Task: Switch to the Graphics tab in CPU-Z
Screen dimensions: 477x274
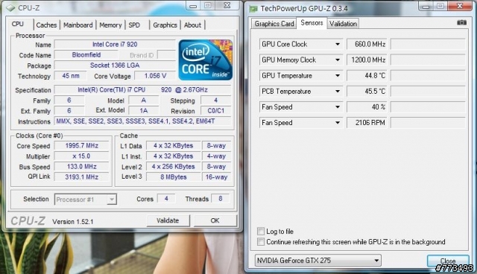Action: (x=165, y=25)
